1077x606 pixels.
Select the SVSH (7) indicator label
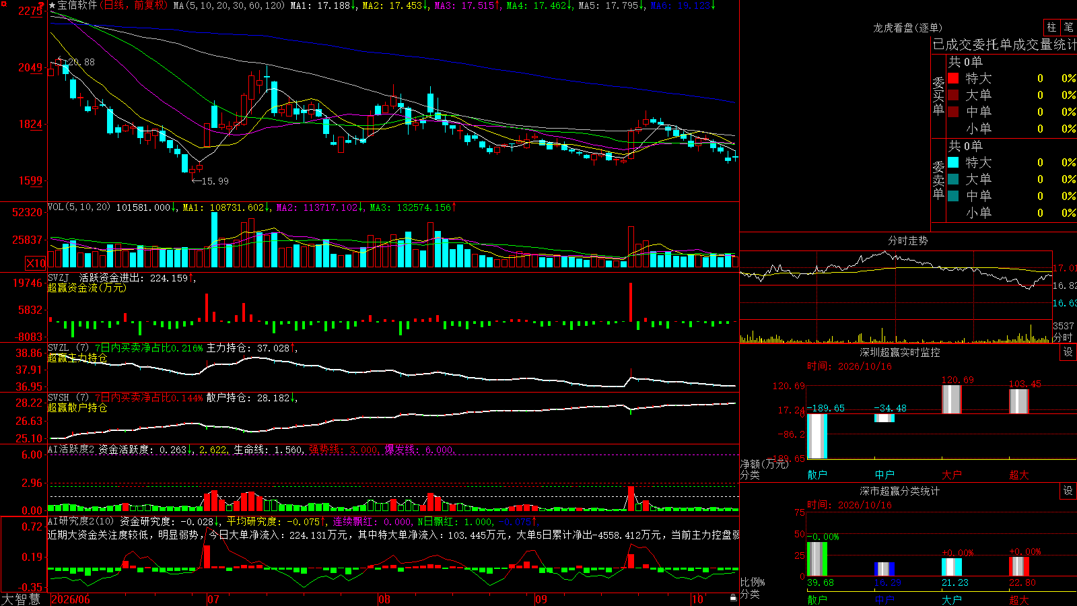tap(69, 398)
